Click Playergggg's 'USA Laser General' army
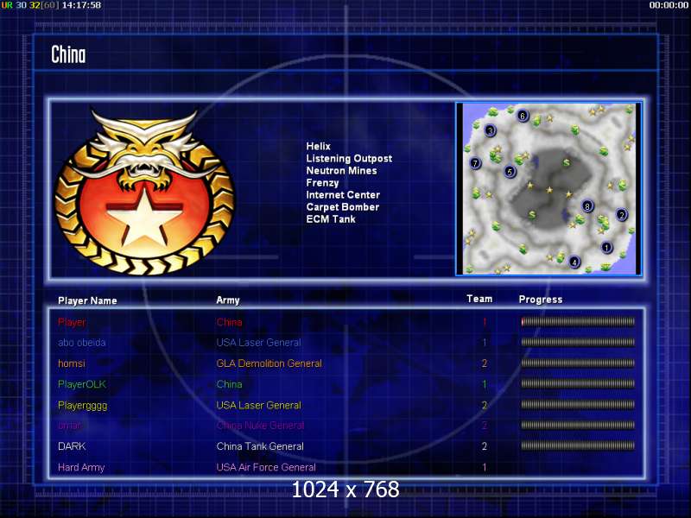The image size is (691, 518). (258, 405)
